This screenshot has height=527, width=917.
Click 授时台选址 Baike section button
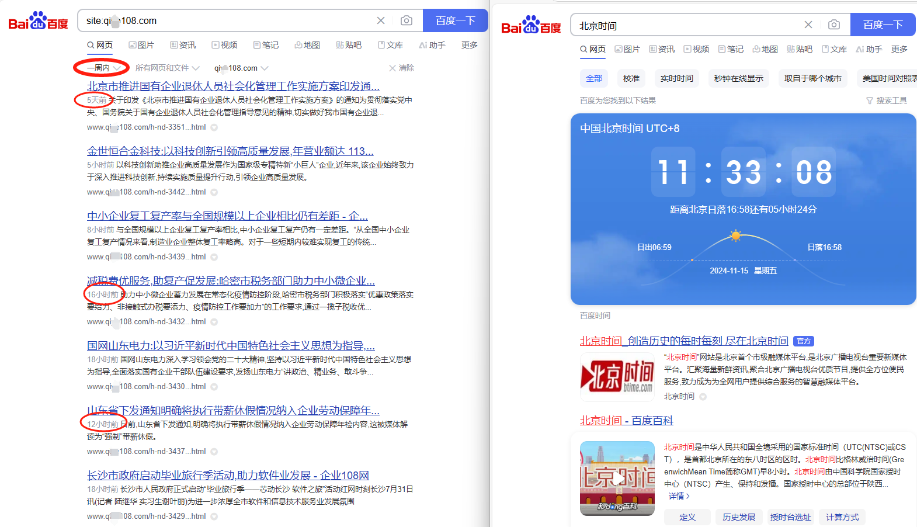[x=790, y=517]
